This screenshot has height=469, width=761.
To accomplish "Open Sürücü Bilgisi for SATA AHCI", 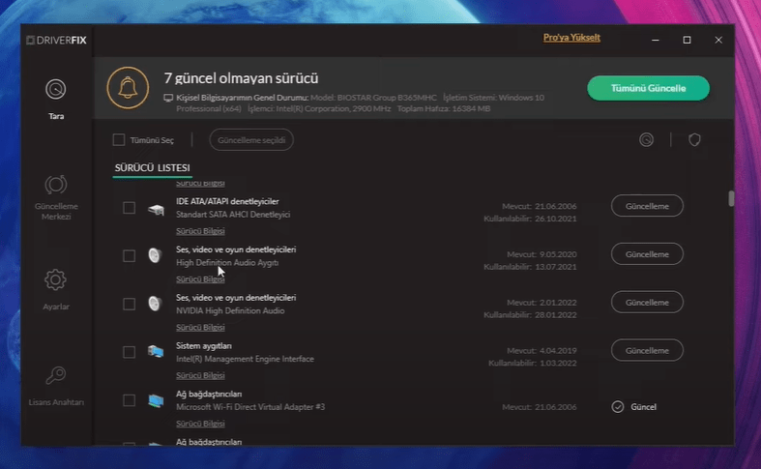I will pos(200,231).
